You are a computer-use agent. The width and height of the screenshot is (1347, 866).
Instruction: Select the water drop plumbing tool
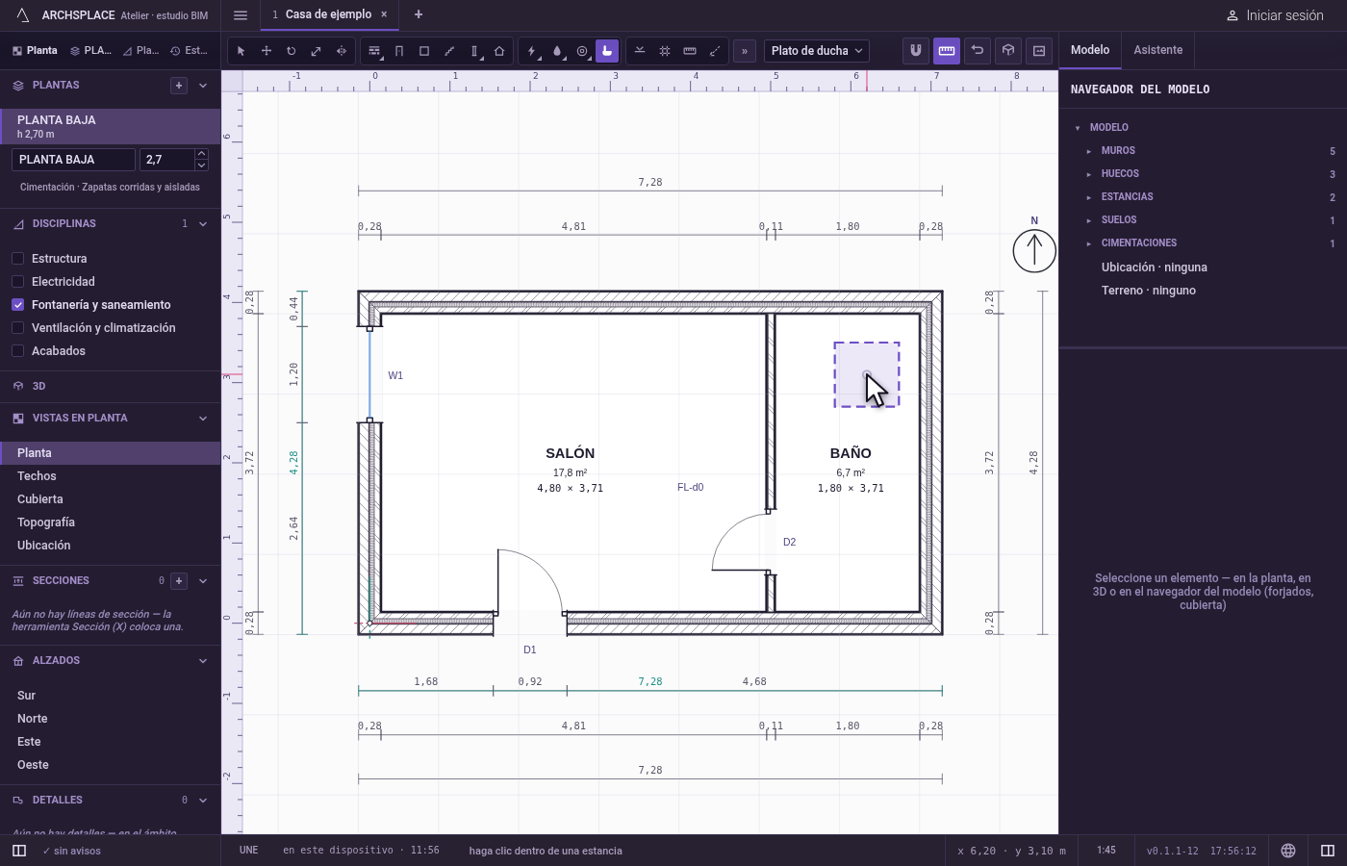pos(557,51)
